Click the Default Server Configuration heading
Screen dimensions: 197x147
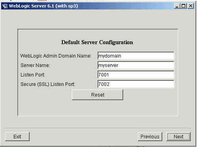[x=97, y=43]
